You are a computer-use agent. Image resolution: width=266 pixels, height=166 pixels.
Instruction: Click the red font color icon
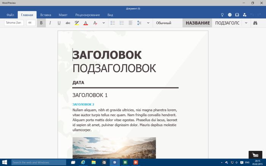coord(85,23)
